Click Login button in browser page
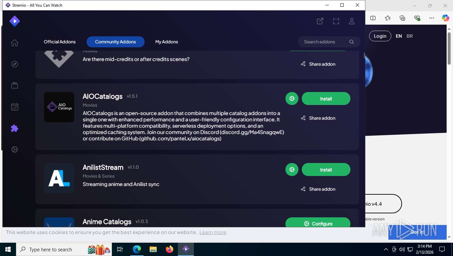This screenshot has height=256, width=453. pyautogui.click(x=380, y=36)
